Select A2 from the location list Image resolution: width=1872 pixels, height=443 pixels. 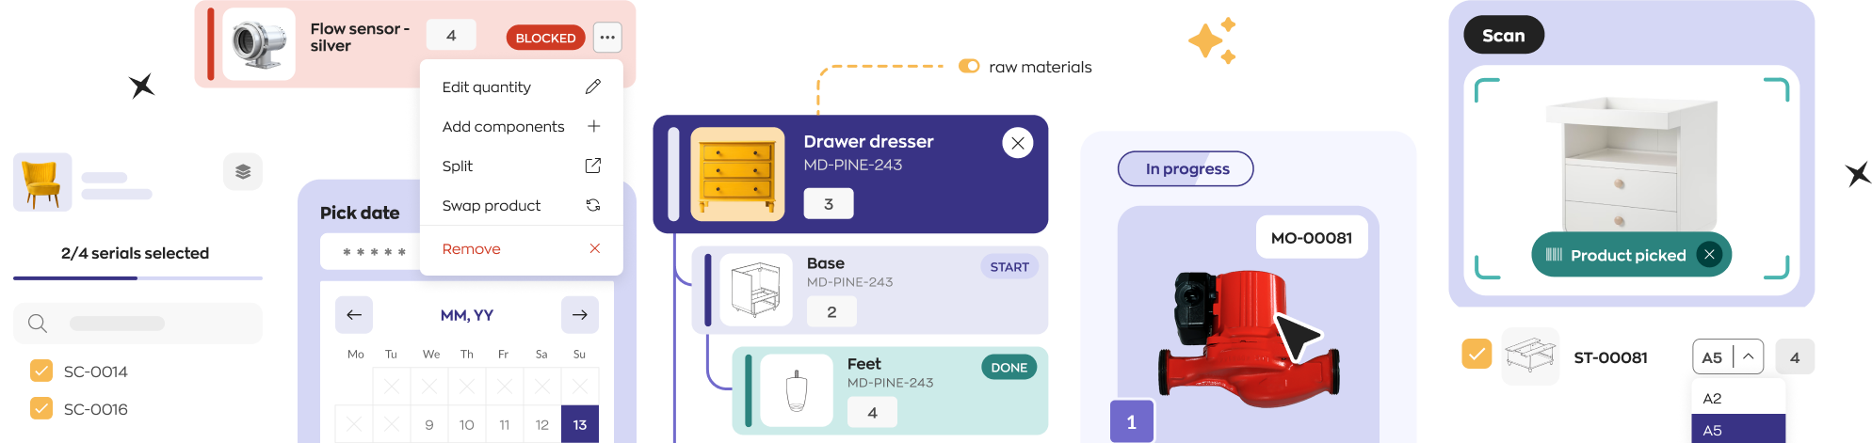tap(1712, 399)
